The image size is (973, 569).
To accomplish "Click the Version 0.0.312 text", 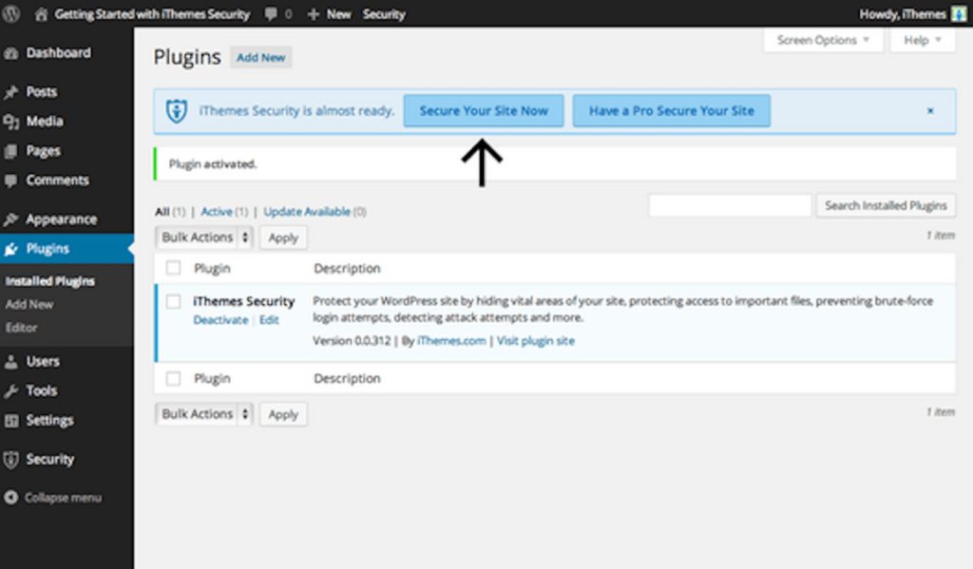I will (352, 341).
